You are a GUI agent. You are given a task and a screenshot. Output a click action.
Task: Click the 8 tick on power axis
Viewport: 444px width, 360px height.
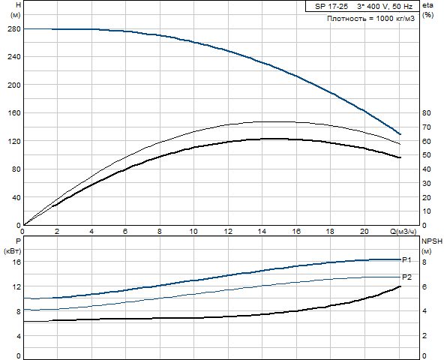(19, 311)
